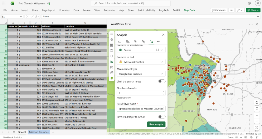Click the Run analysis button
The image size is (262, 139).
[156, 124]
